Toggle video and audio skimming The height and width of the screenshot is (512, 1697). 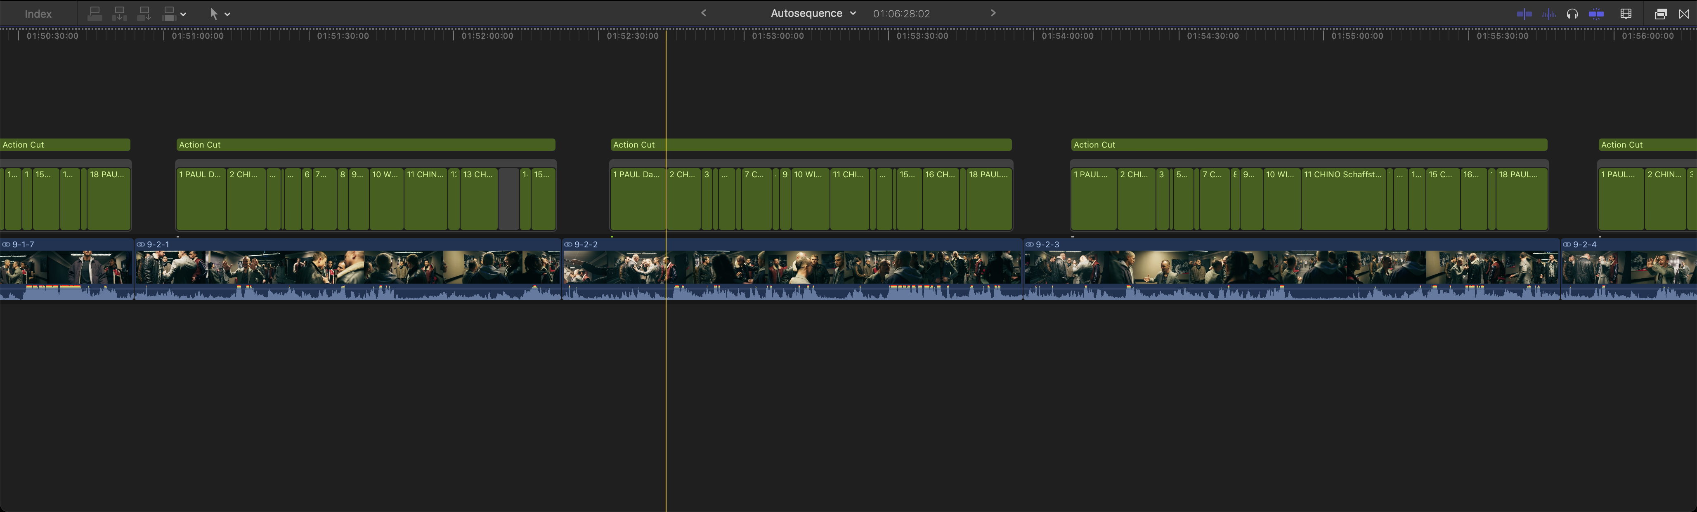1524,14
